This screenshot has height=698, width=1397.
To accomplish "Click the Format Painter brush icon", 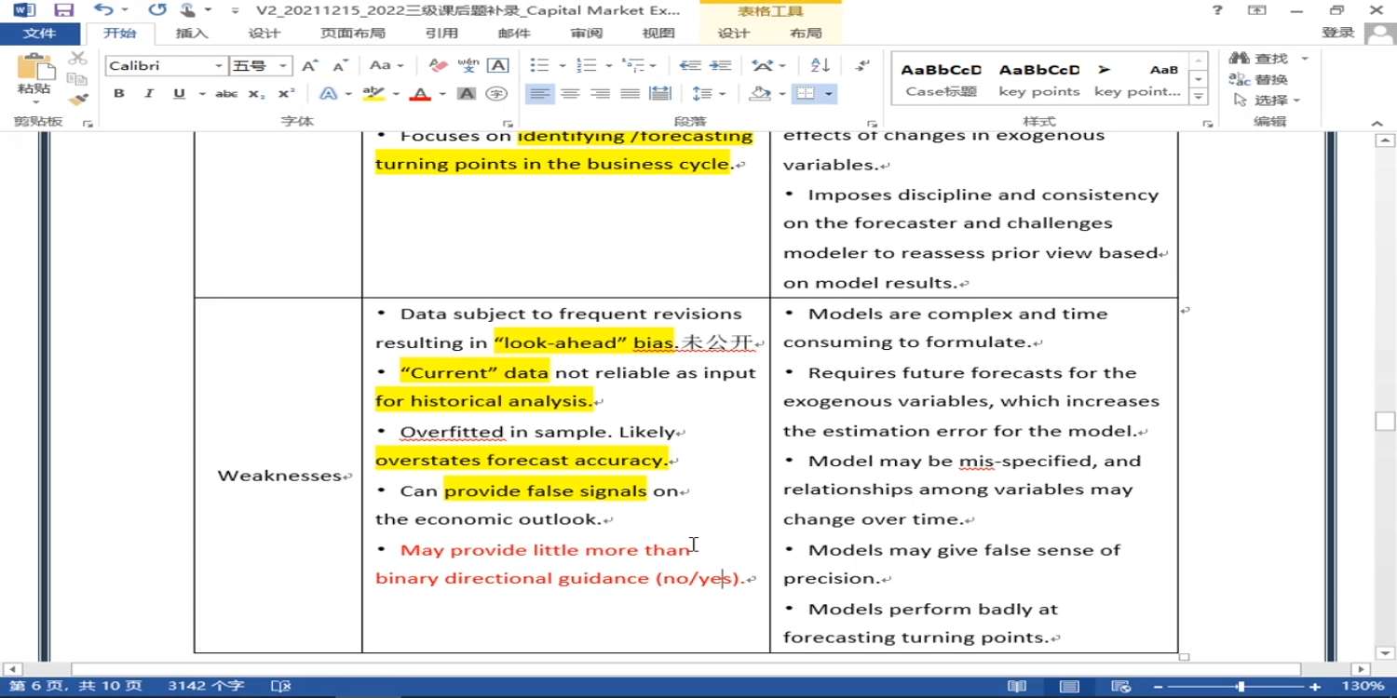I will (x=78, y=99).
